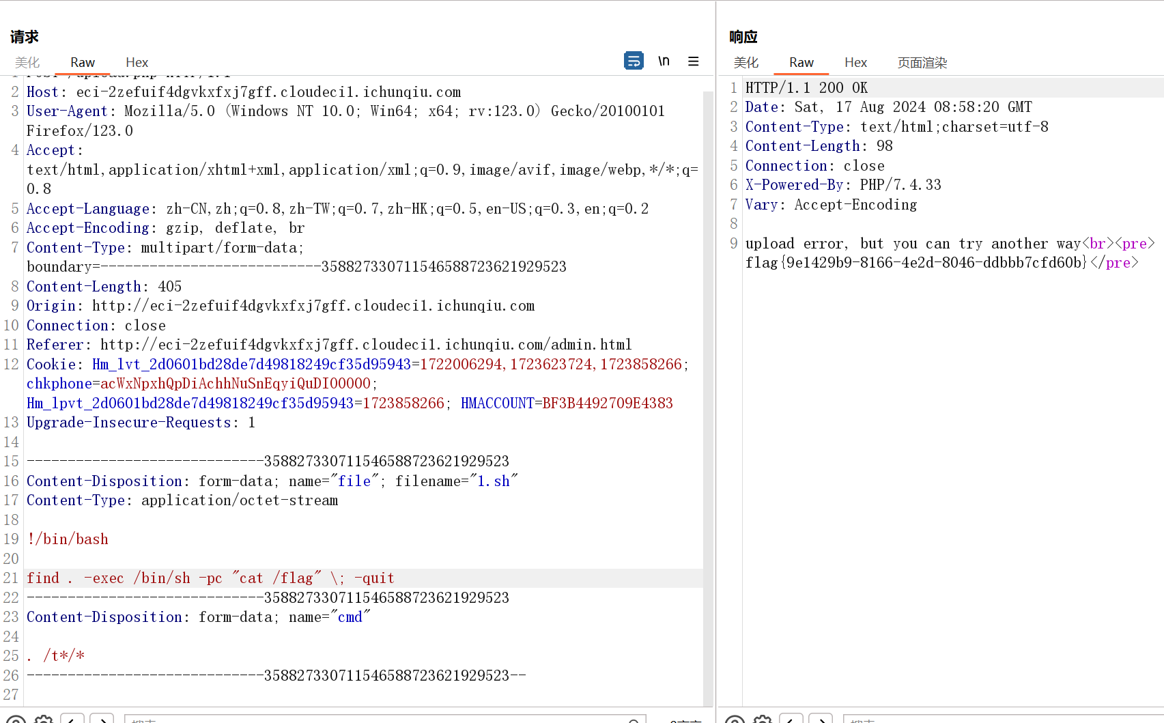
Task: Click the Host header name
Action: point(42,91)
